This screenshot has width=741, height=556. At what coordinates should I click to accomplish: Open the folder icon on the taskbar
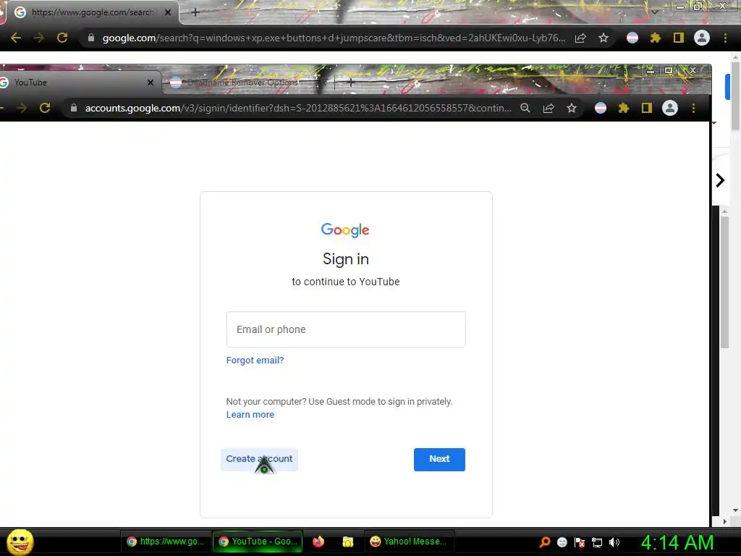[348, 542]
